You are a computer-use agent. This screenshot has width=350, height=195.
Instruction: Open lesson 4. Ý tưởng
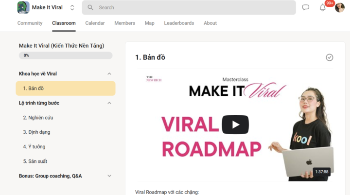pyautogui.click(x=34, y=147)
